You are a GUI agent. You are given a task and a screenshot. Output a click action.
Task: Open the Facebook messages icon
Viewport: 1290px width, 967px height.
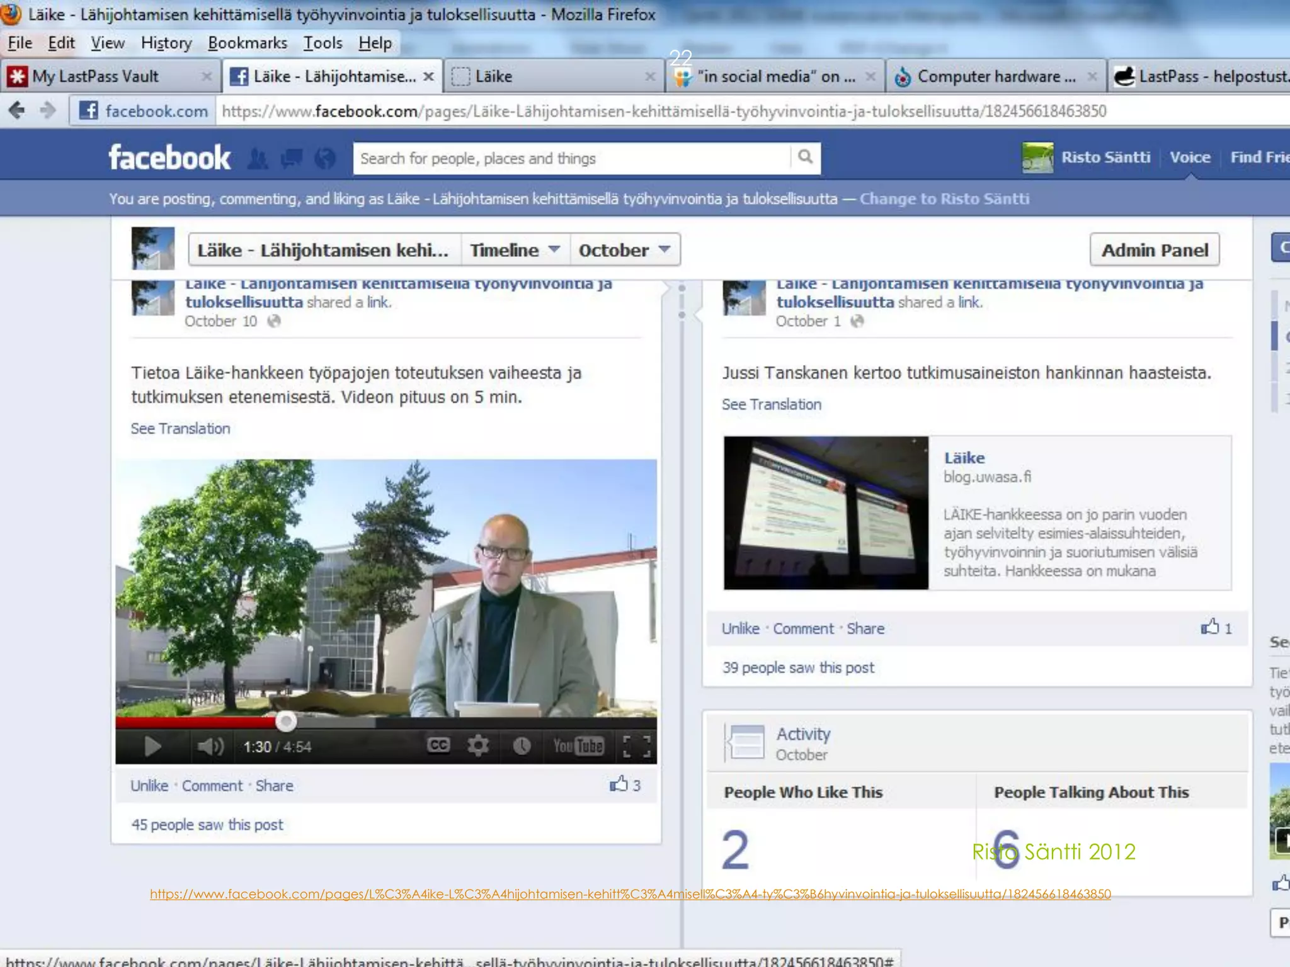coord(292,158)
